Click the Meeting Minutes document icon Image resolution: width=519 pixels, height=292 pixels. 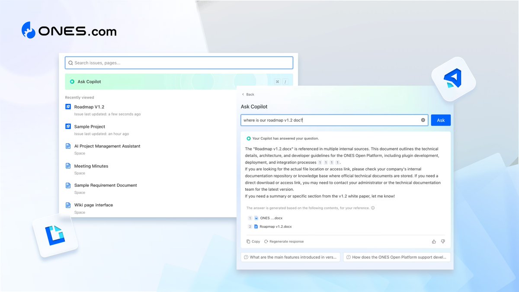click(68, 166)
